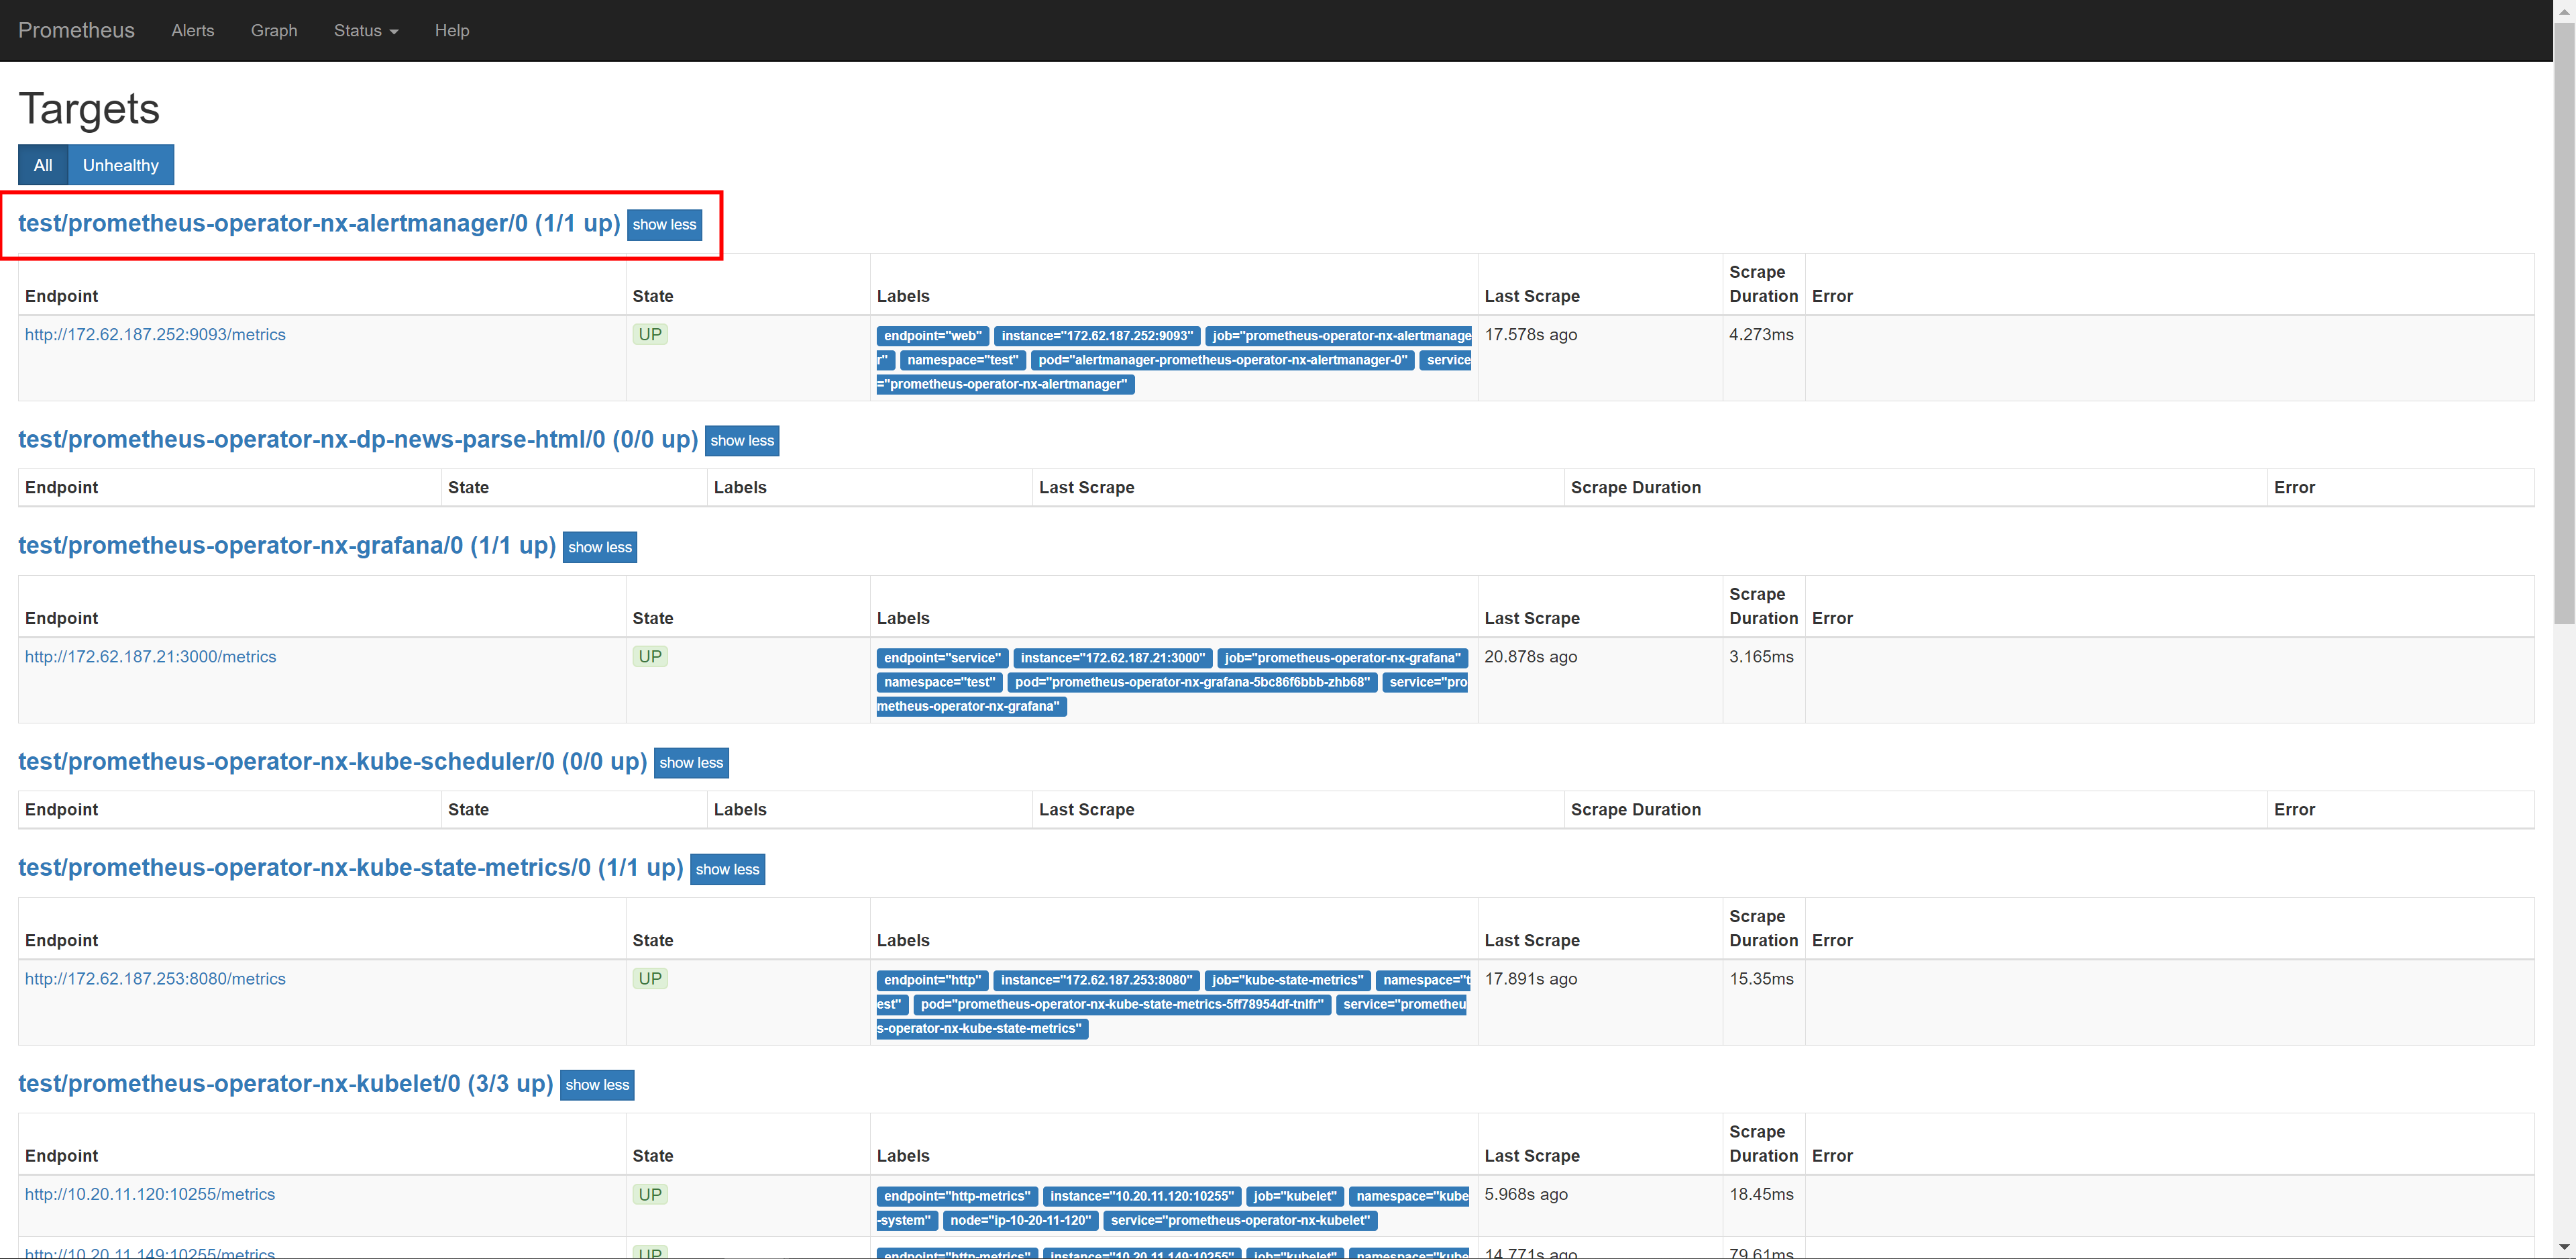Click the job="prometheus-operator-nx-grafana" label
This screenshot has width=2576, height=1259.
tap(1342, 658)
